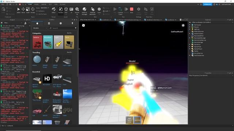Open the Vehicle category card
This screenshot has width=234, height=131.
click(x=37, y=42)
